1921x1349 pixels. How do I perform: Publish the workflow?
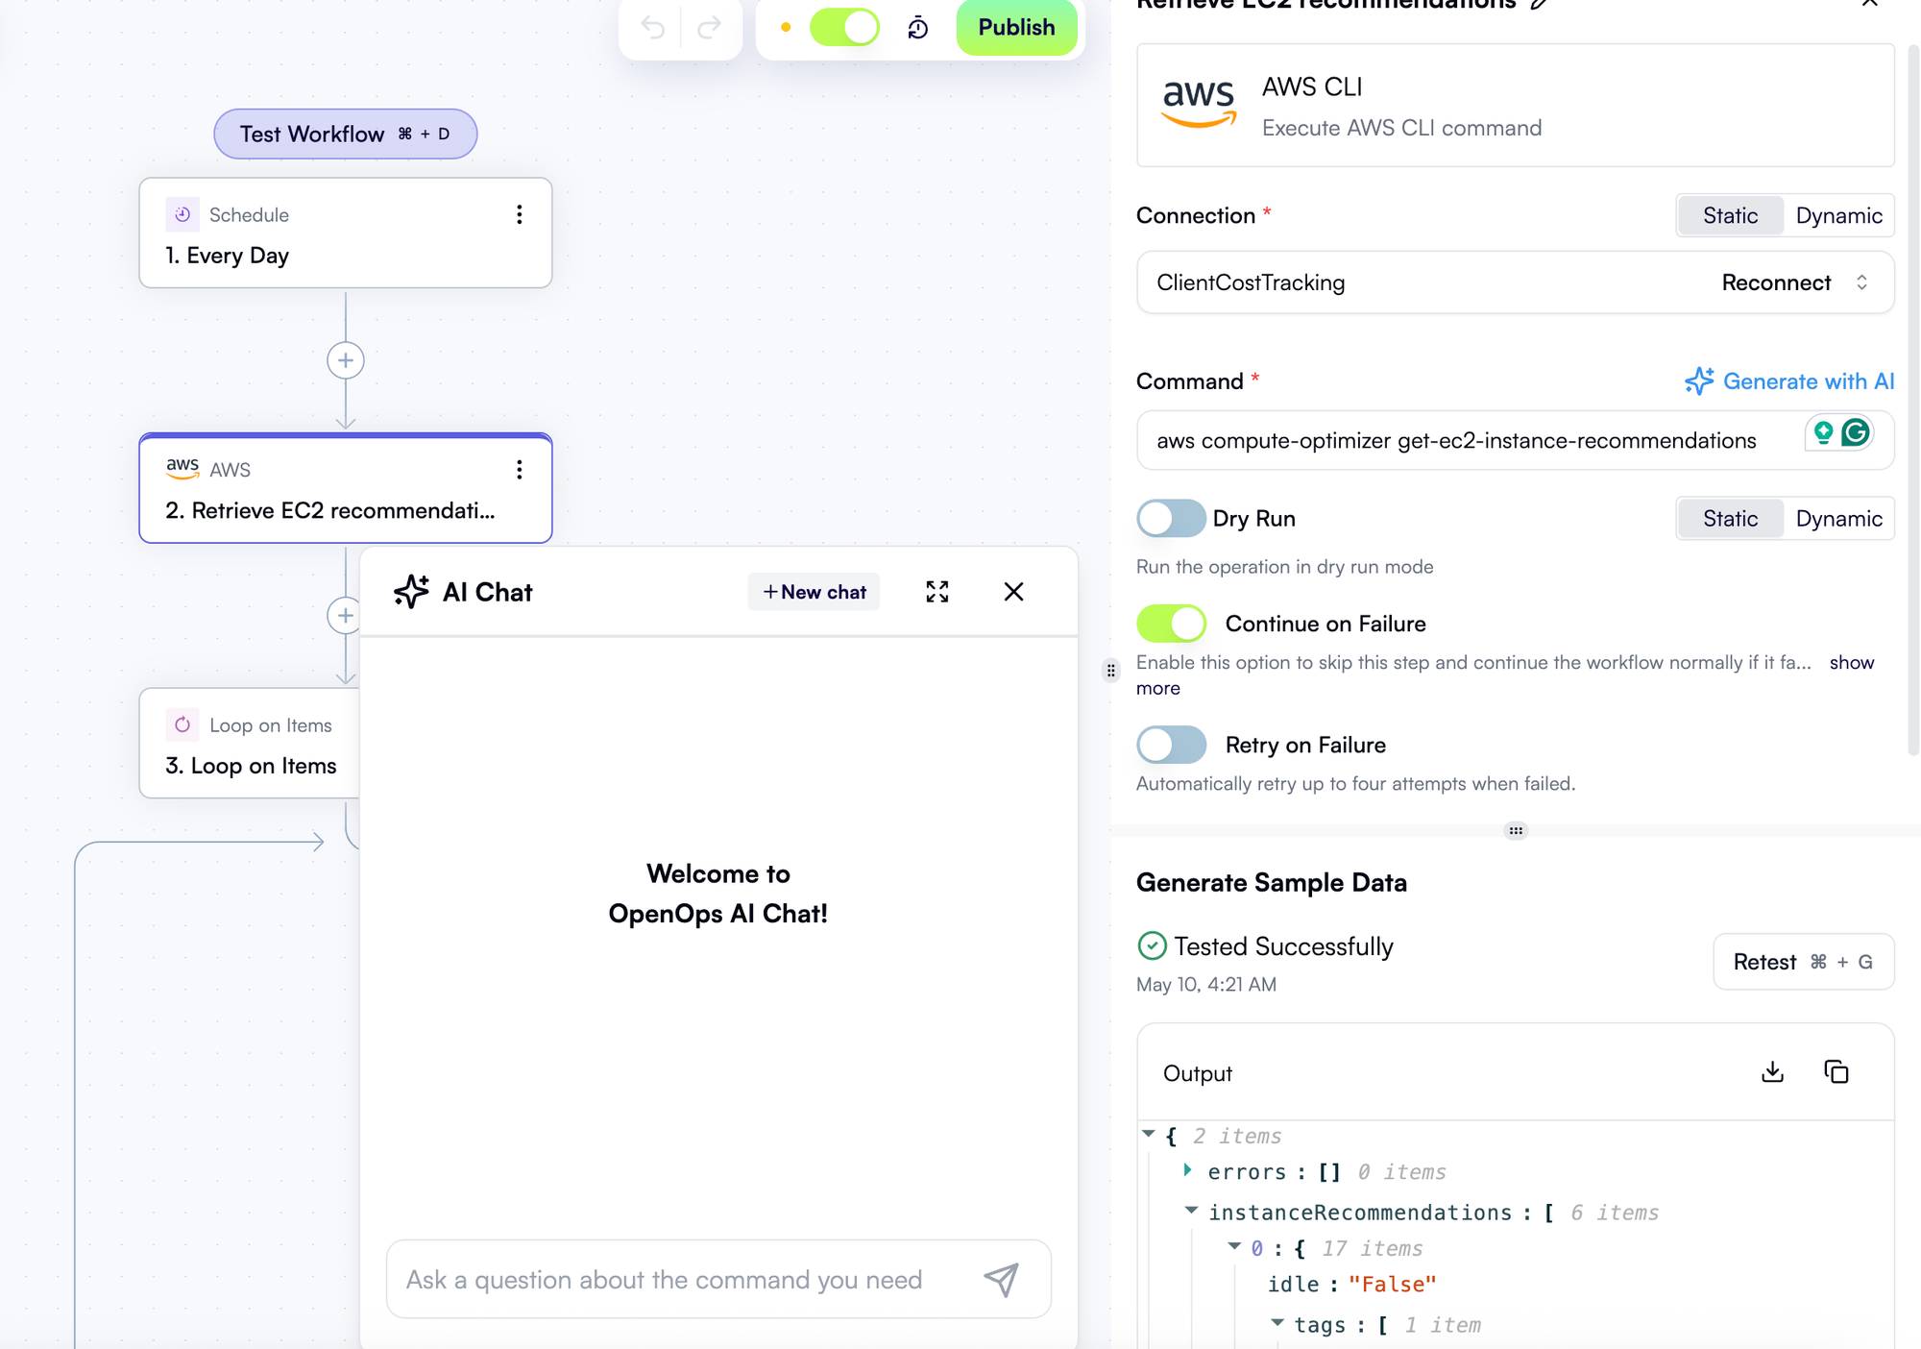[x=1016, y=27]
